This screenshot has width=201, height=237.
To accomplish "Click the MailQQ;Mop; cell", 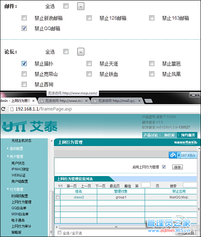I will 179,197.
